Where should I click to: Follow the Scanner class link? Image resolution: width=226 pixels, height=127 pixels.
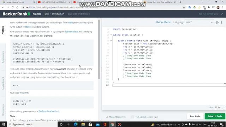click(71, 32)
